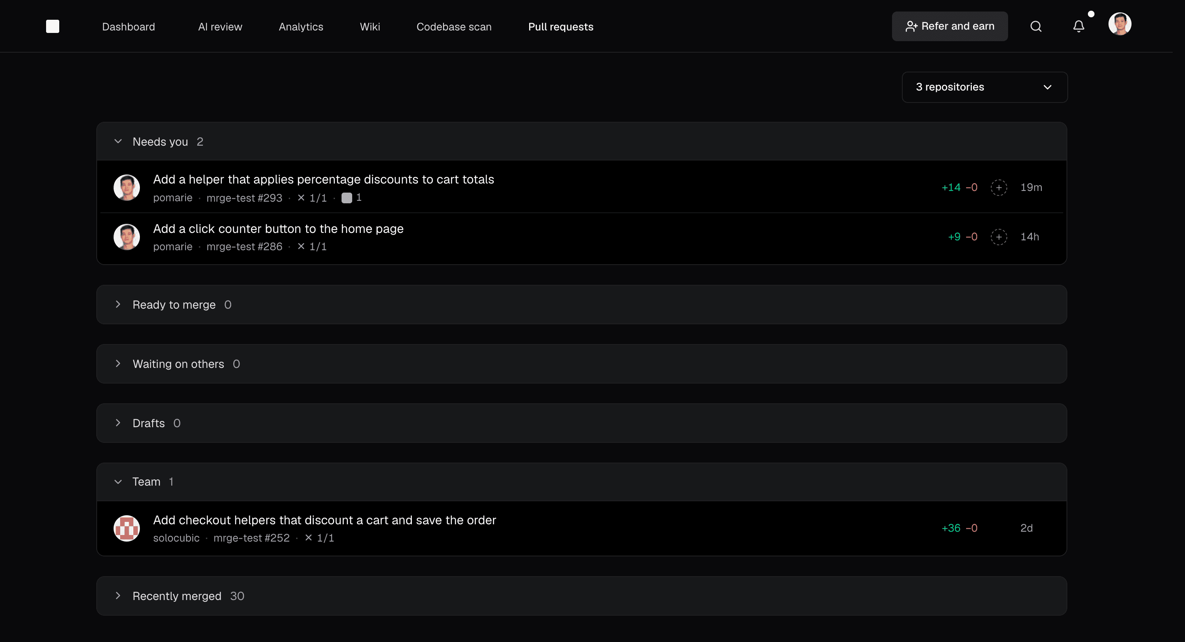Image resolution: width=1185 pixels, height=642 pixels.
Task: Click add-reviewer plus icon on PR #286
Action: click(999, 237)
